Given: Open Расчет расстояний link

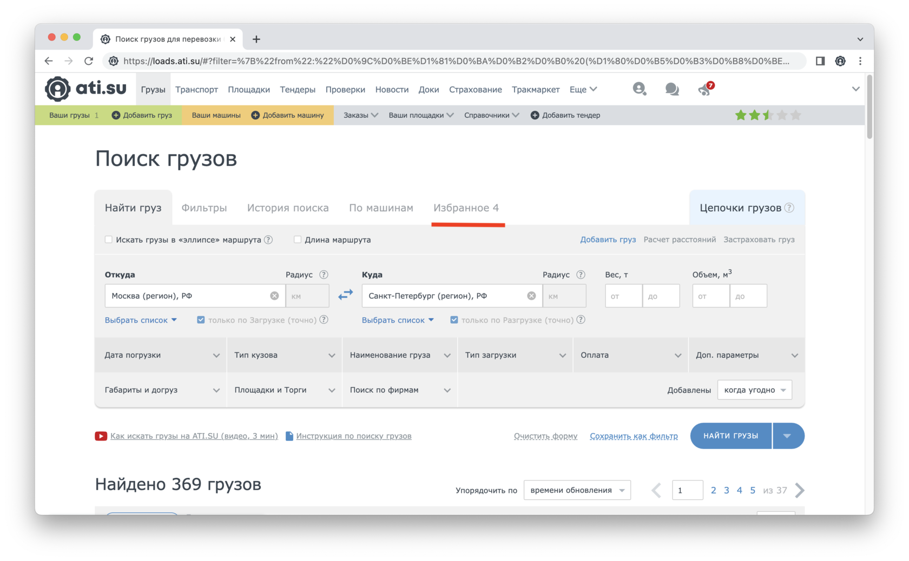Looking at the screenshot, I should 680,239.
